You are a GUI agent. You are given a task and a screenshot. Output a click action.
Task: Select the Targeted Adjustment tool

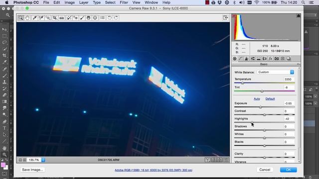coord(48,18)
